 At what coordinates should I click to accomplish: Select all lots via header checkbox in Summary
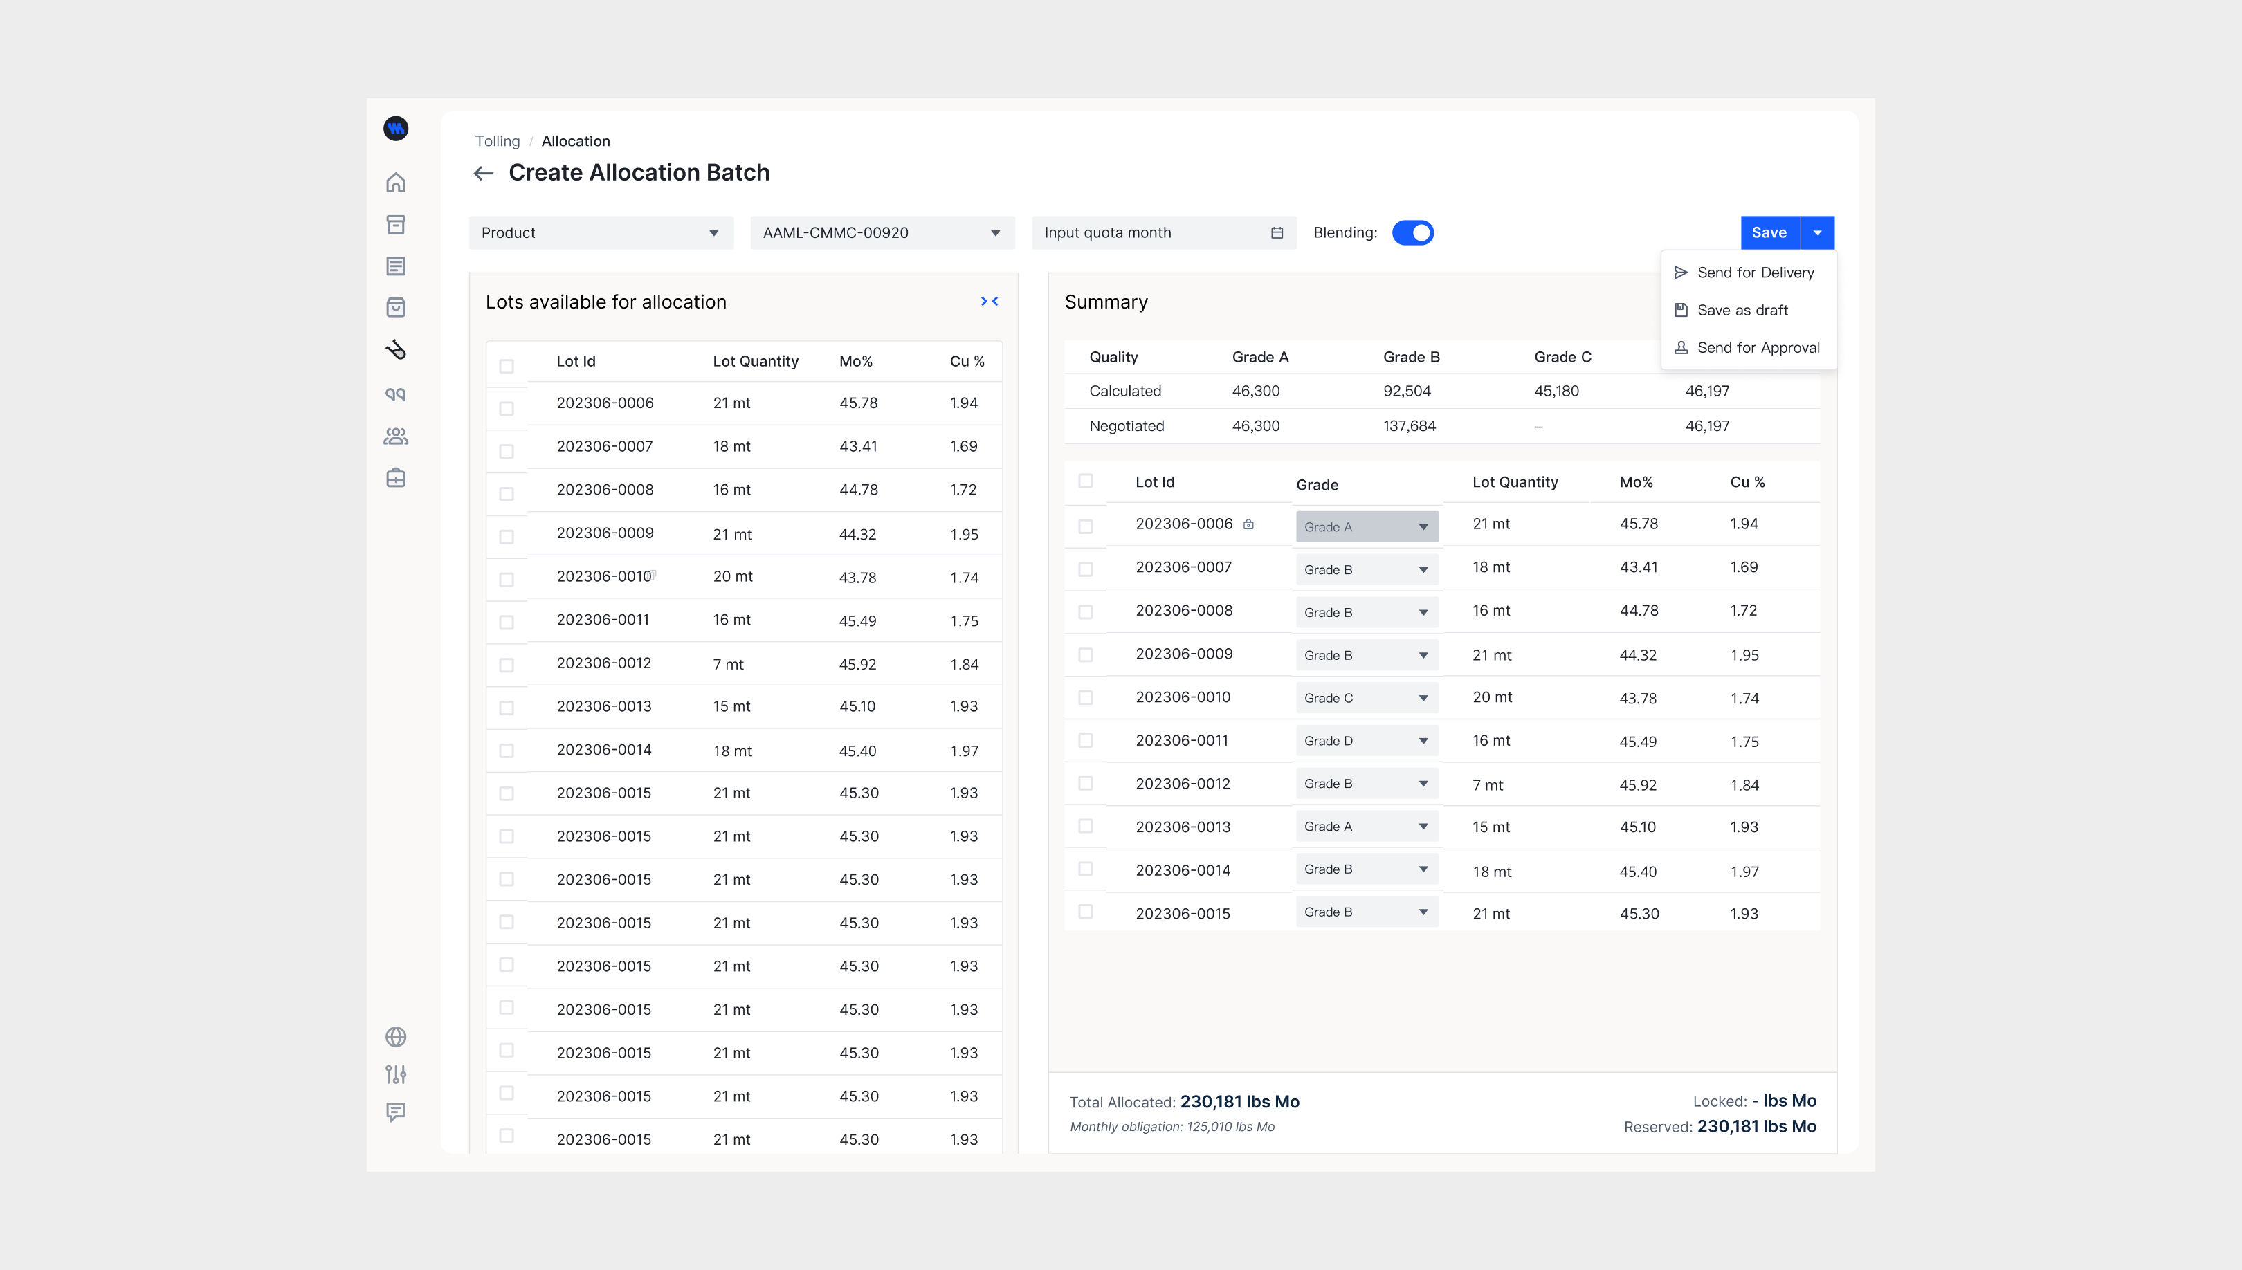(1085, 480)
